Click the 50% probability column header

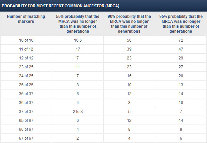78,24
